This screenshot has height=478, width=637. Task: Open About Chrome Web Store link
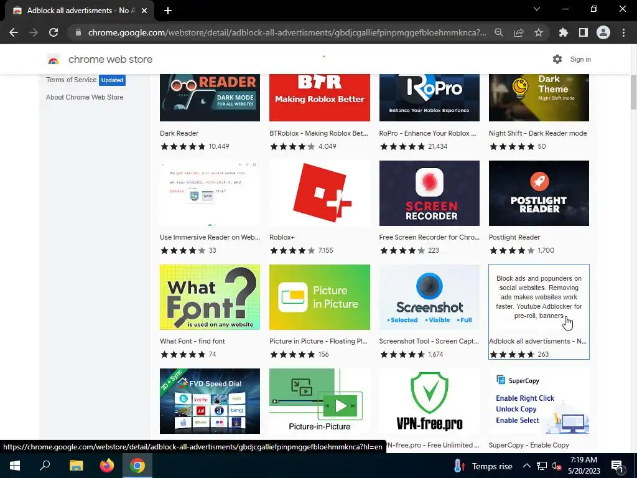pyautogui.click(x=85, y=97)
